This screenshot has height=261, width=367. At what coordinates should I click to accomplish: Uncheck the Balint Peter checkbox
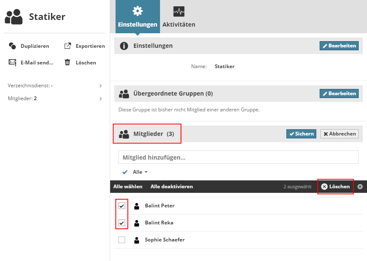[122, 206]
